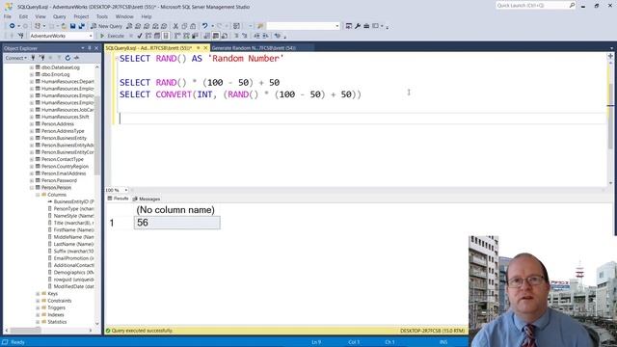Click the New Query button
This screenshot has width=617, height=347.
(x=107, y=26)
